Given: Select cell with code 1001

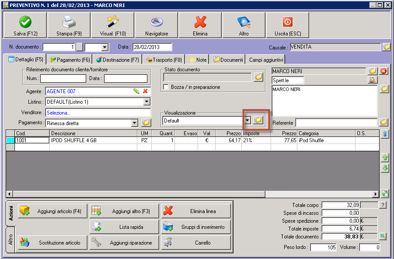Looking at the screenshot, I should (x=32, y=140).
